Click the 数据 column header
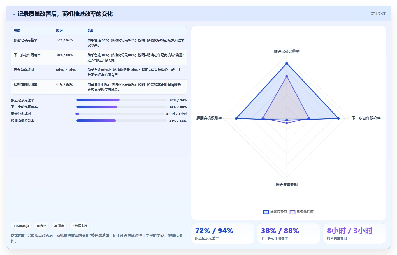Image resolution: width=397 pixels, height=255 pixels. 59,31
